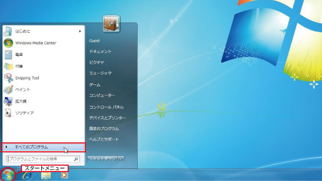322x181 pixels.
Task: Open 既定のプログラム
Action: click(x=104, y=129)
